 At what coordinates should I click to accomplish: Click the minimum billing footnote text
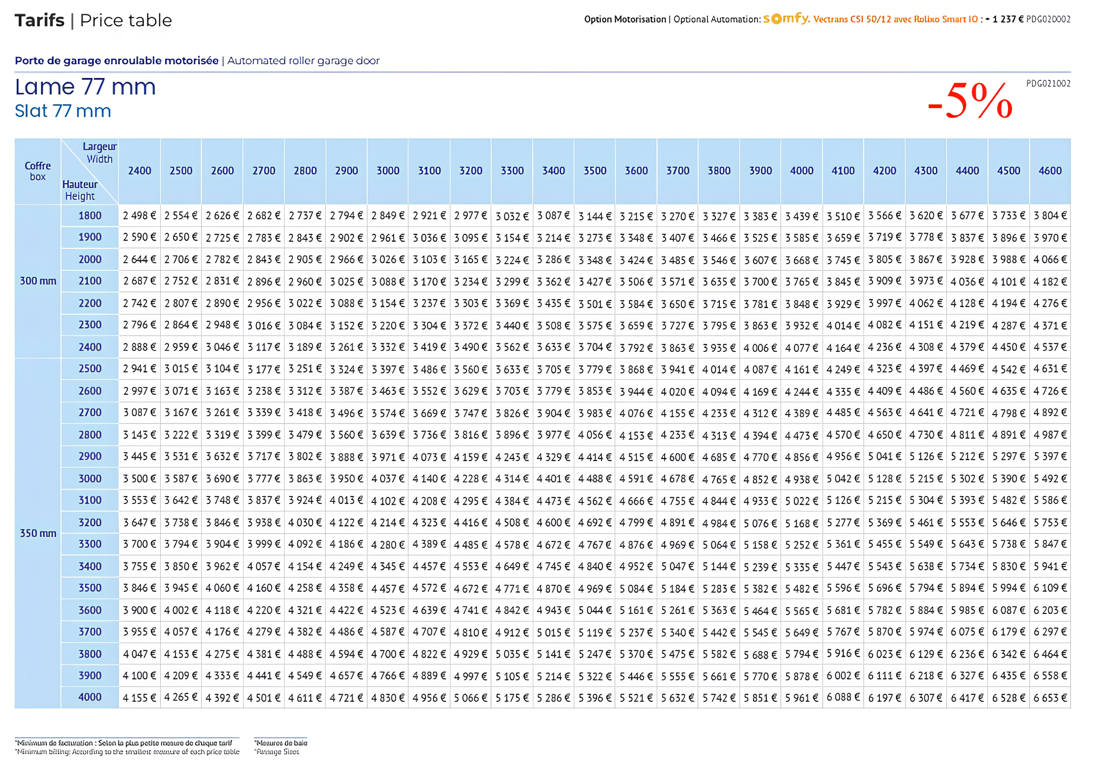coord(127,751)
